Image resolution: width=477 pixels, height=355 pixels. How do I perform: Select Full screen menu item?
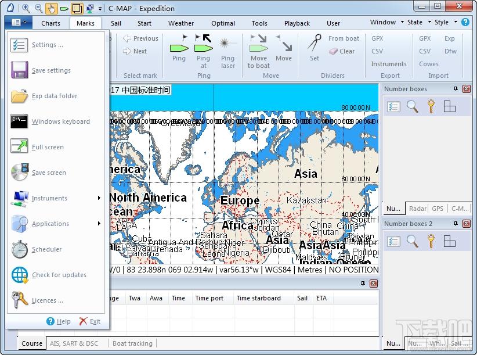coord(56,147)
